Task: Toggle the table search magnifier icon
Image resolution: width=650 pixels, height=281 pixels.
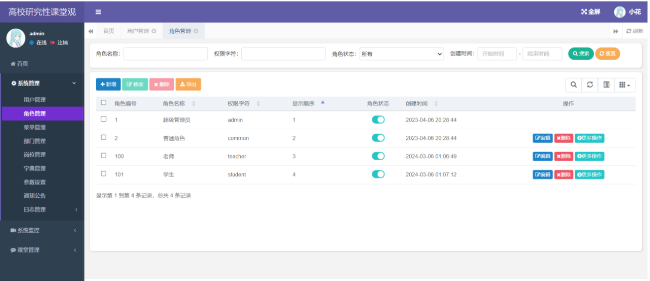Action: (x=573, y=85)
